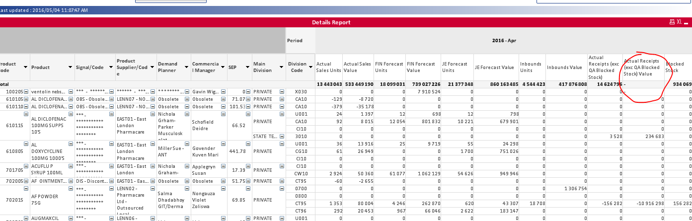Collapse the AUGMAXCIL product cell

(71, 218)
